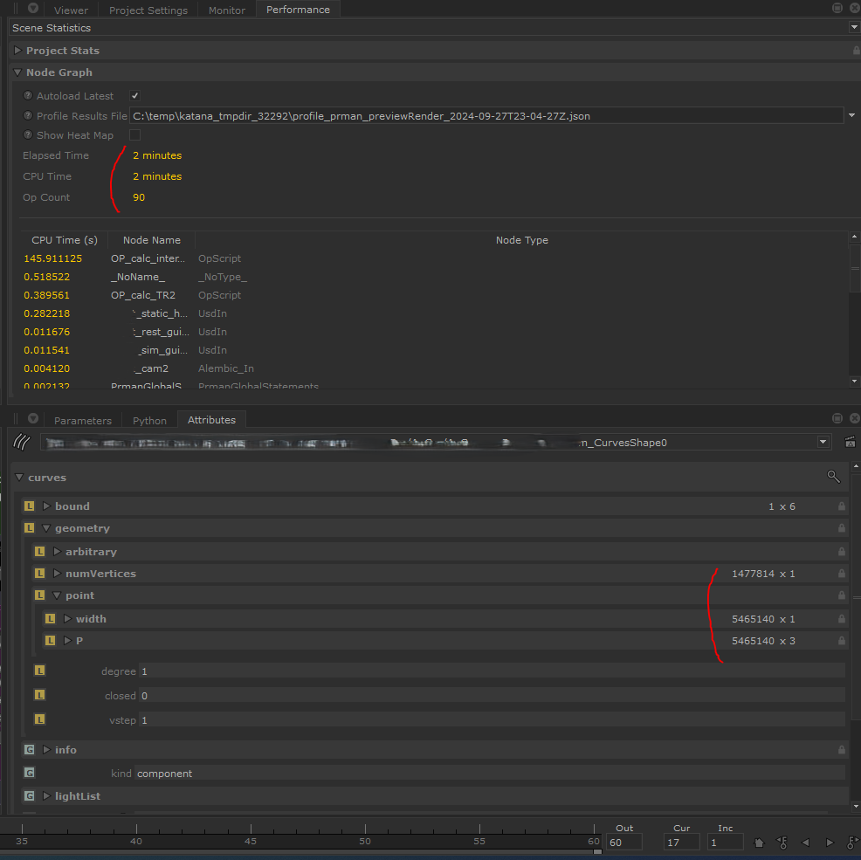Click the timeline home icon
861x860 pixels.
point(759,843)
